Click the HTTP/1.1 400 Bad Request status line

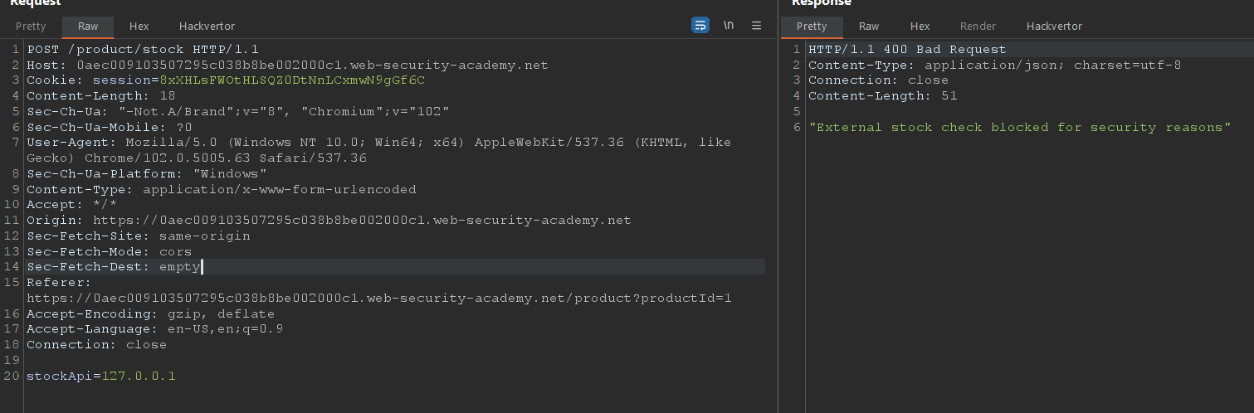(907, 49)
